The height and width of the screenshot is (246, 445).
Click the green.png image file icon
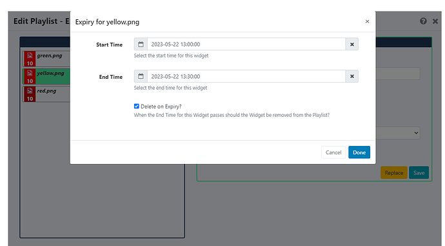pyautogui.click(x=30, y=56)
